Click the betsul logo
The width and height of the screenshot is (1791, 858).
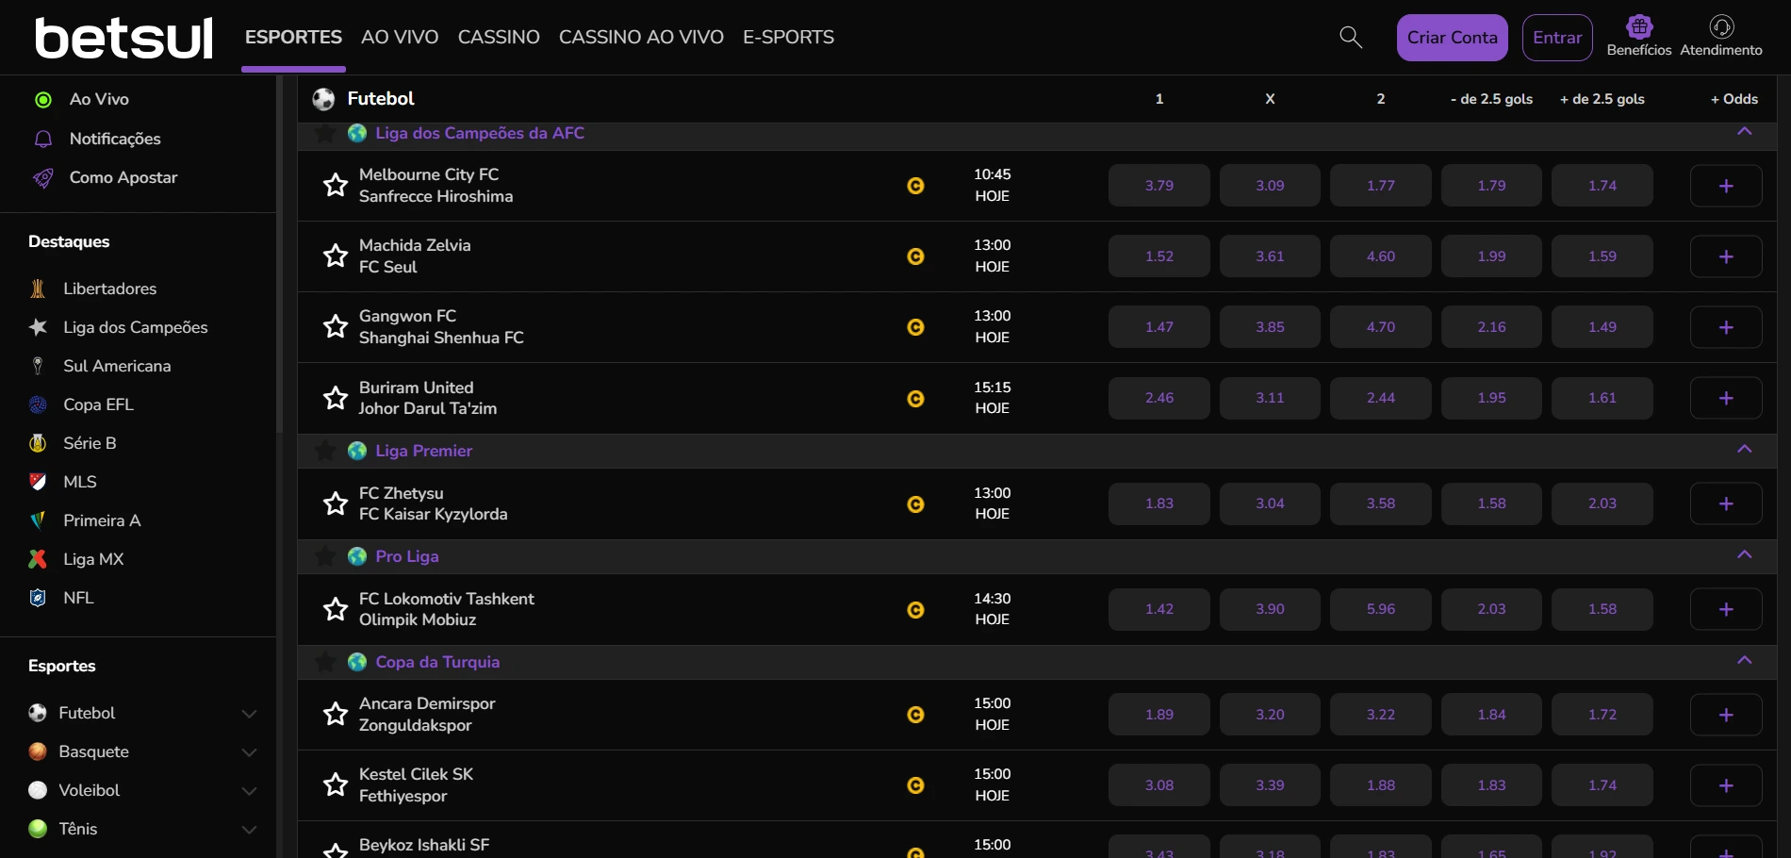tap(123, 38)
